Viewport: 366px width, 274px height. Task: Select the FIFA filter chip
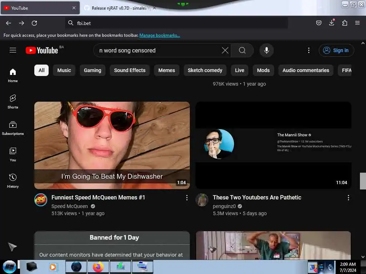[345, 70]
